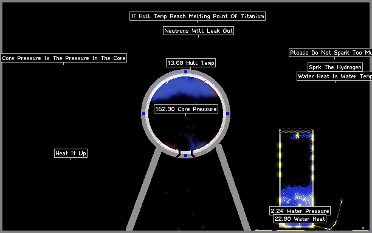The height and width of the screenshot is (233, 372).
Task: Click the "2.24 Water Pressure" readout
Action: point(300,211)
